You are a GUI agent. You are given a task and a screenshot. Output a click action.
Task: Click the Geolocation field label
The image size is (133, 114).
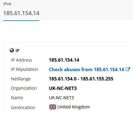tap(23, 108)
